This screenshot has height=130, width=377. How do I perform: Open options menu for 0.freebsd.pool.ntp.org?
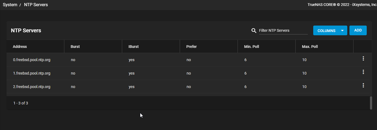click(363, 58)
